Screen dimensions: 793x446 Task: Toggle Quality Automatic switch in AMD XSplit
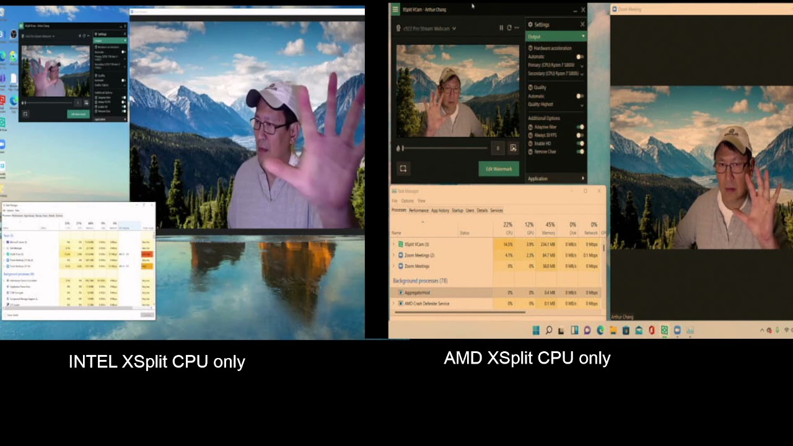pos(581,96)
